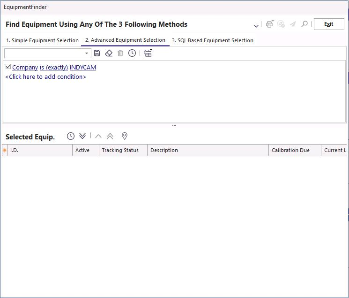Image resolution: width=349 pixels, height=298 pixels.
Task: Click the printer icon
Action: click(x=269, y=24)
